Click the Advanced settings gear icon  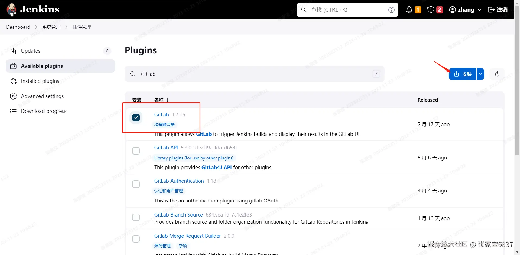click(13, 96)
